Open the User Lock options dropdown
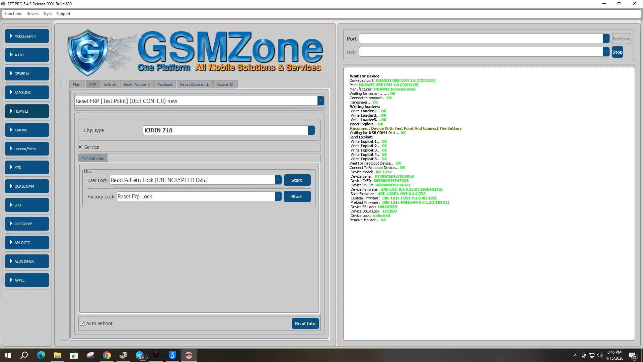This screenshot has width=643, height=362. (278, 180)
